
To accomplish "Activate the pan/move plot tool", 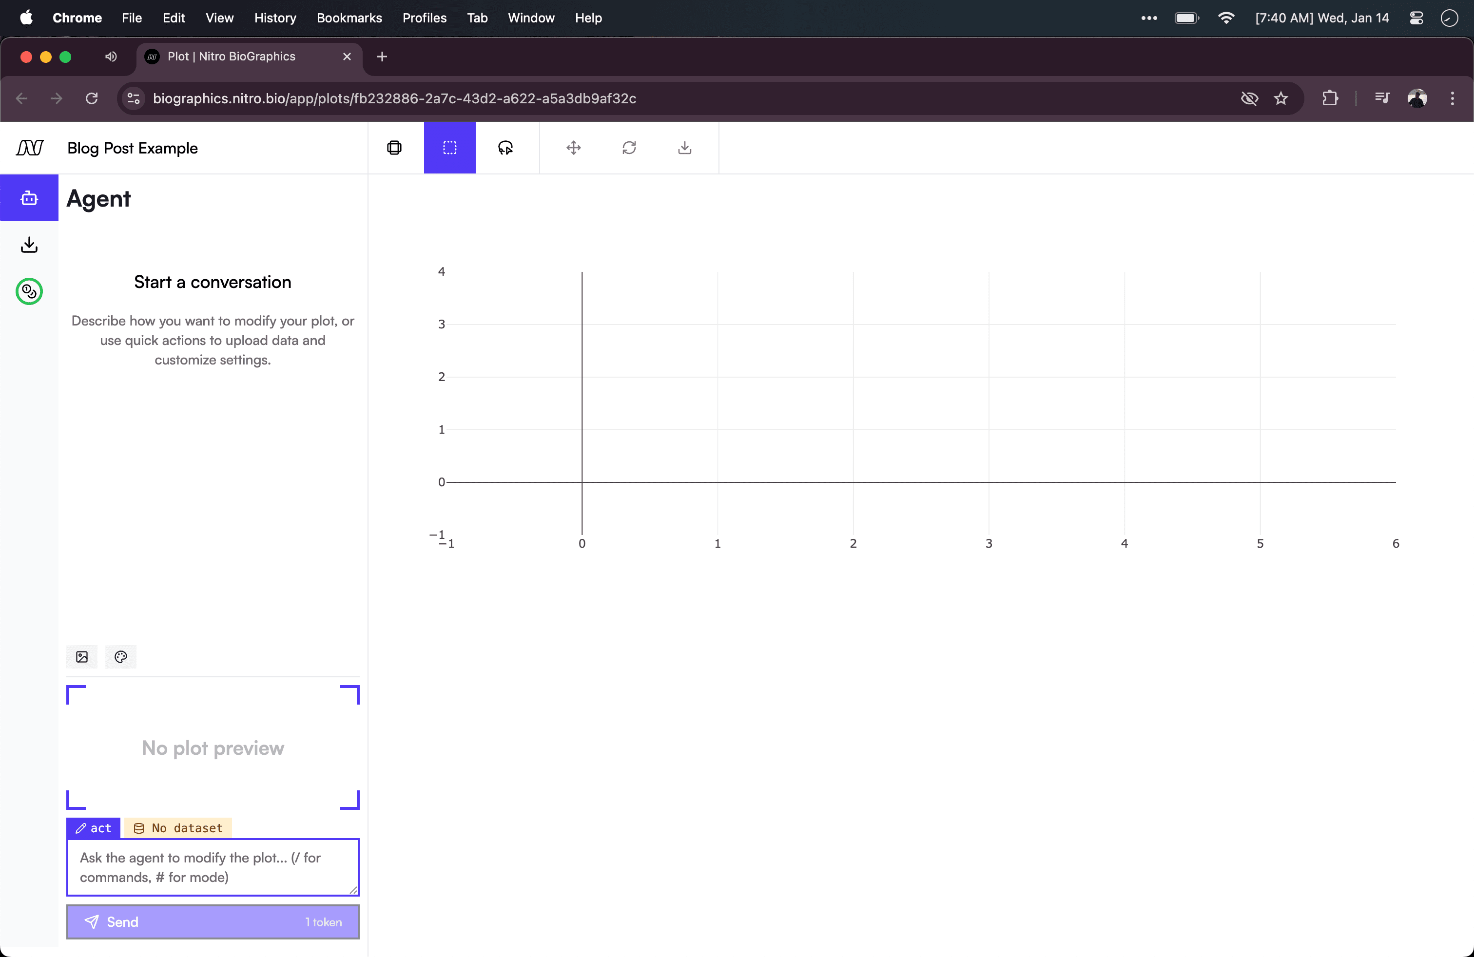I will pos(573,148).
